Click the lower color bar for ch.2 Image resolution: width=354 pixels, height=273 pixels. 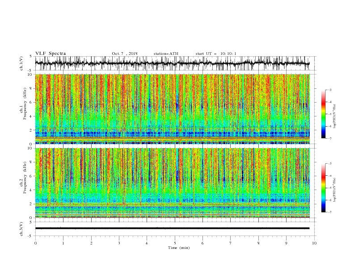[x=324, y=188]
